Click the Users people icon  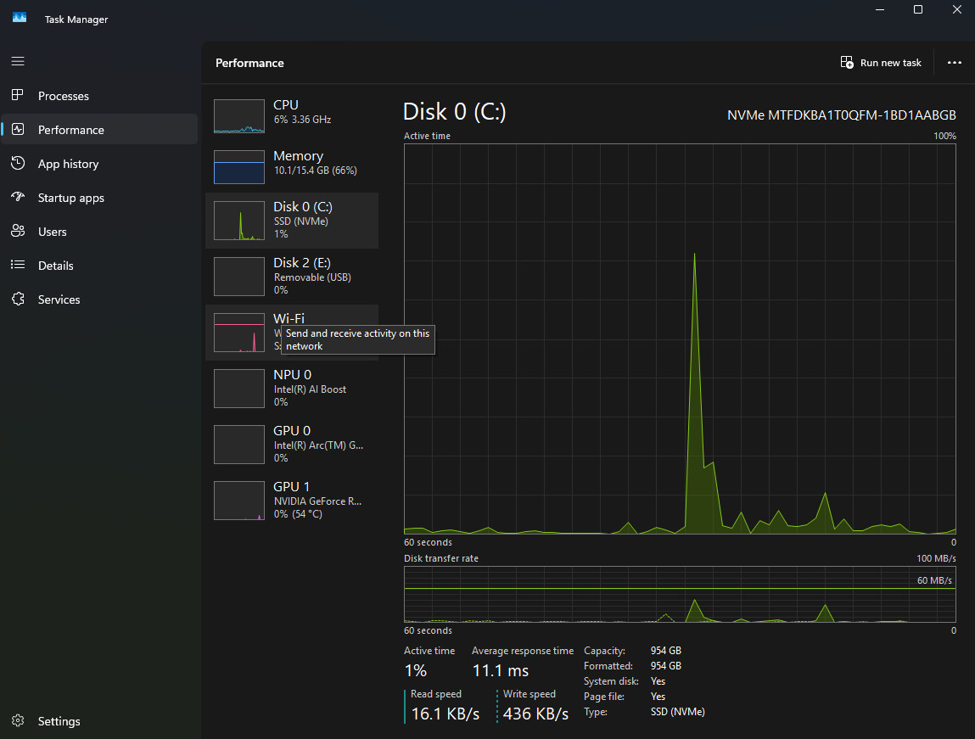coord(18,231)
